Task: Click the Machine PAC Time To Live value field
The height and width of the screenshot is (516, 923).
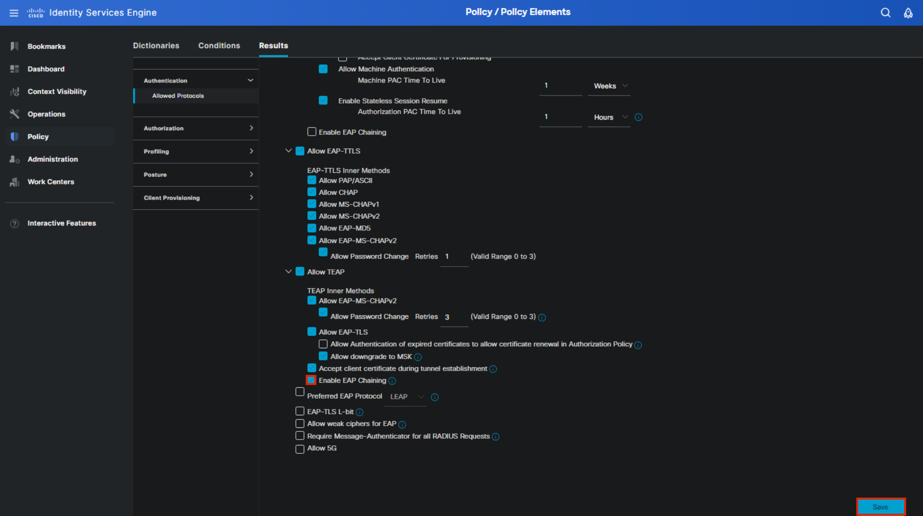Action: [560, 86]
